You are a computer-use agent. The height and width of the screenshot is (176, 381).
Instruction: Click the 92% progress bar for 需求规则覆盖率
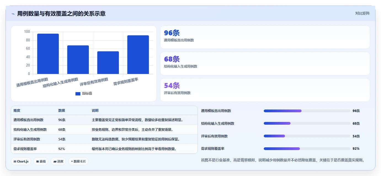(307, 149)
